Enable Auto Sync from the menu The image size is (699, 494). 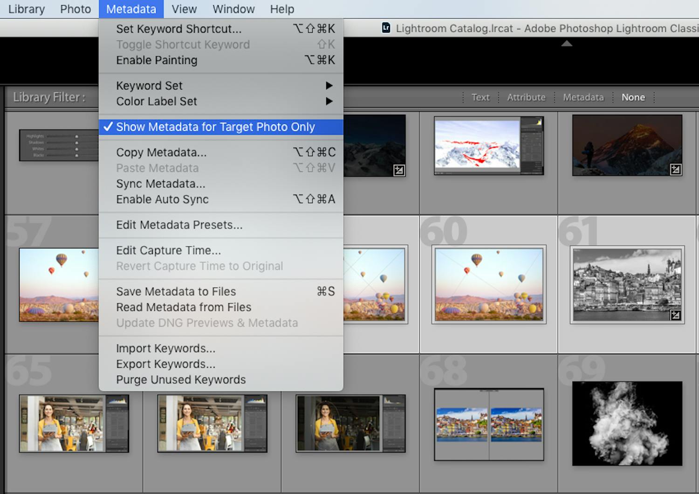tap(163, 199)
